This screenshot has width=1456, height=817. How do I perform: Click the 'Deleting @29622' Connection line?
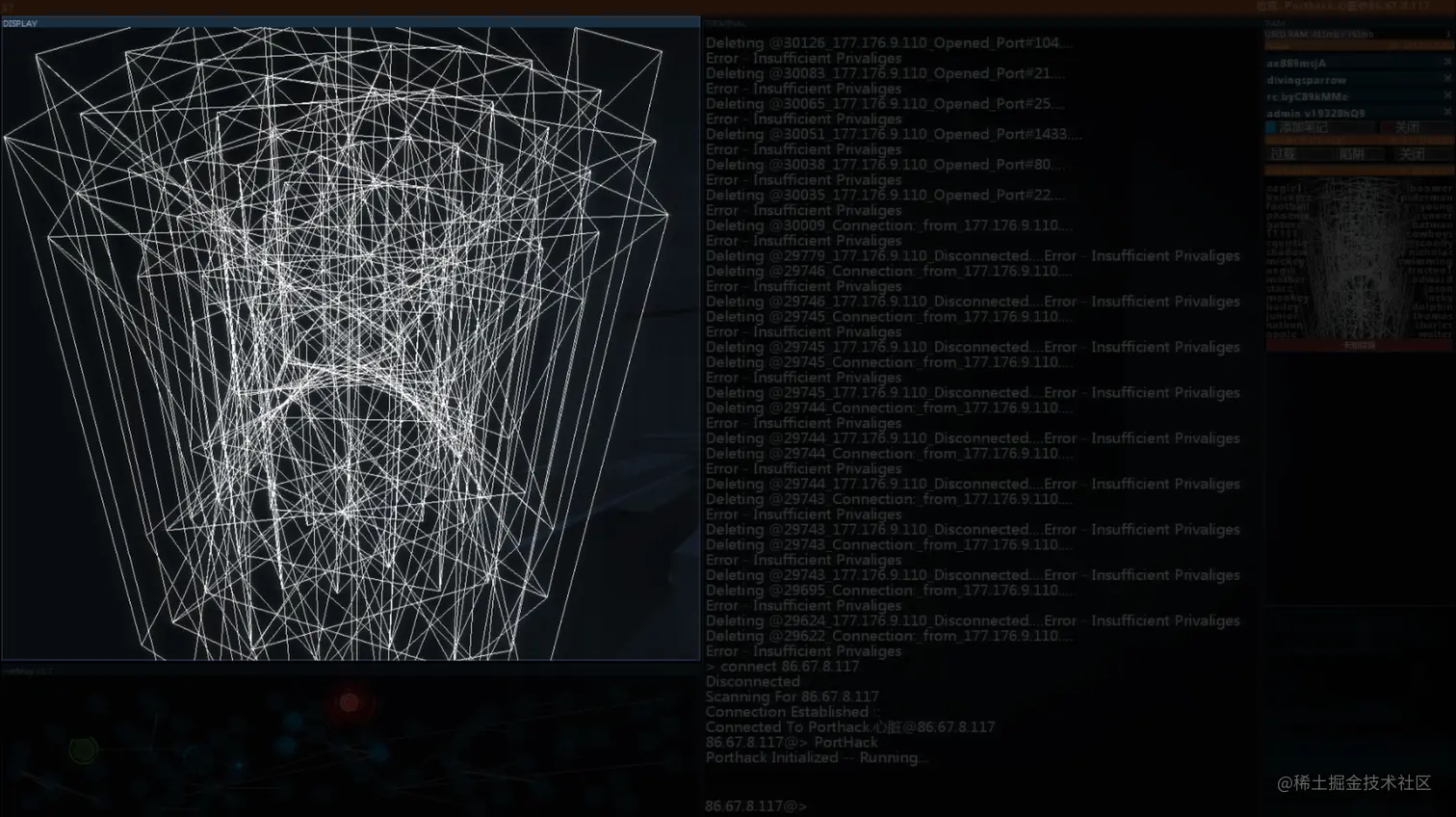click(888, 636)
